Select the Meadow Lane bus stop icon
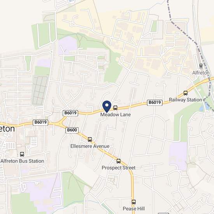Image resolution: width=214 pixels, height=214 pixels. tap(115, 108)
